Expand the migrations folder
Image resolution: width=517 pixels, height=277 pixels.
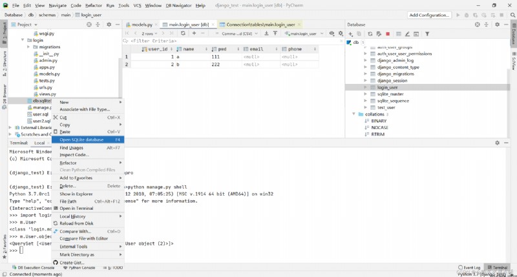[x=28, y=46]
